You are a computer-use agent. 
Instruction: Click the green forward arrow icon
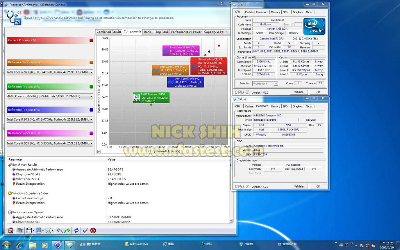point(67,230)
